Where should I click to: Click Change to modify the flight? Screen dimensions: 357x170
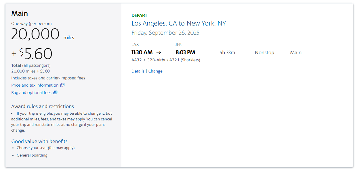tap(155, 71)
